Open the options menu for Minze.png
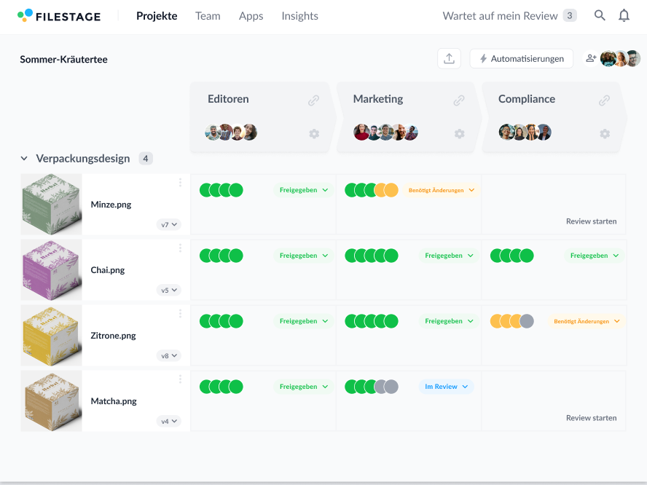 (x=180, y=182)
